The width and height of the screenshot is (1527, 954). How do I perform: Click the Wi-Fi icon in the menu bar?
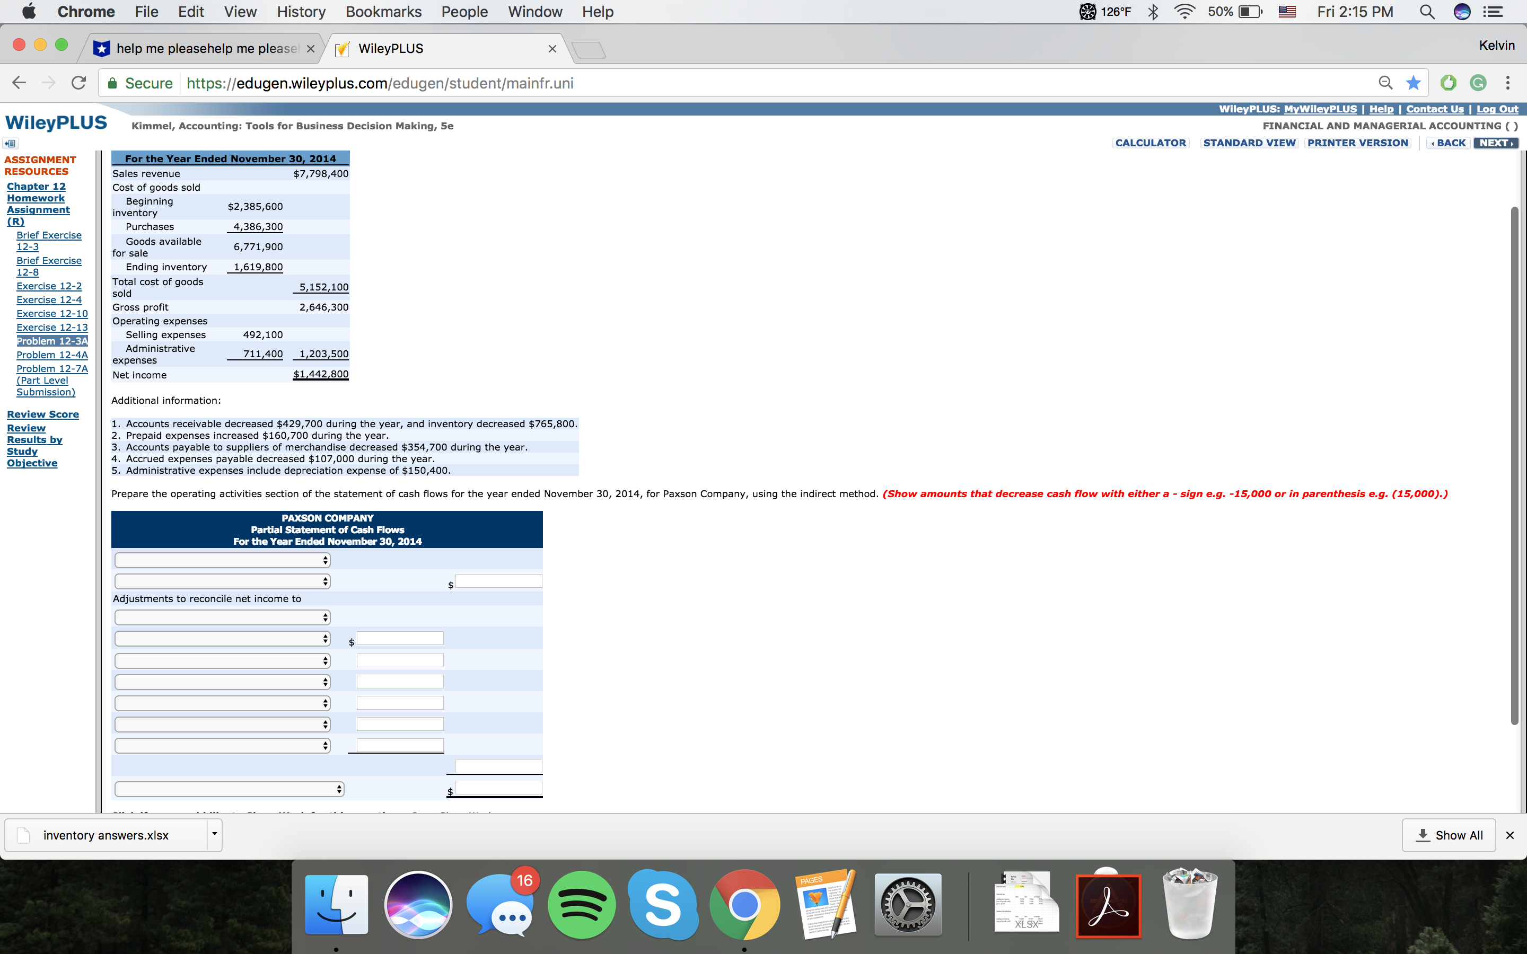point(1184,11)
